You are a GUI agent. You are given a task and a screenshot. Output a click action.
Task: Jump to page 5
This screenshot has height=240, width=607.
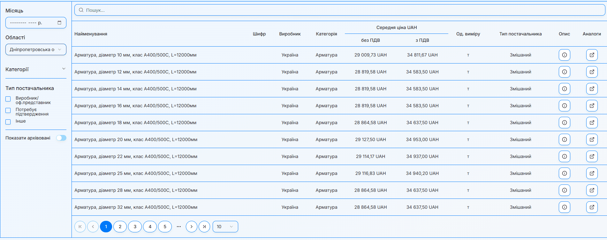pos(165,227)
